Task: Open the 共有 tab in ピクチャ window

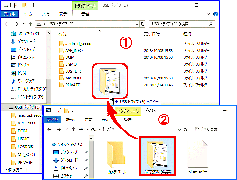Action: pos(88,120)
